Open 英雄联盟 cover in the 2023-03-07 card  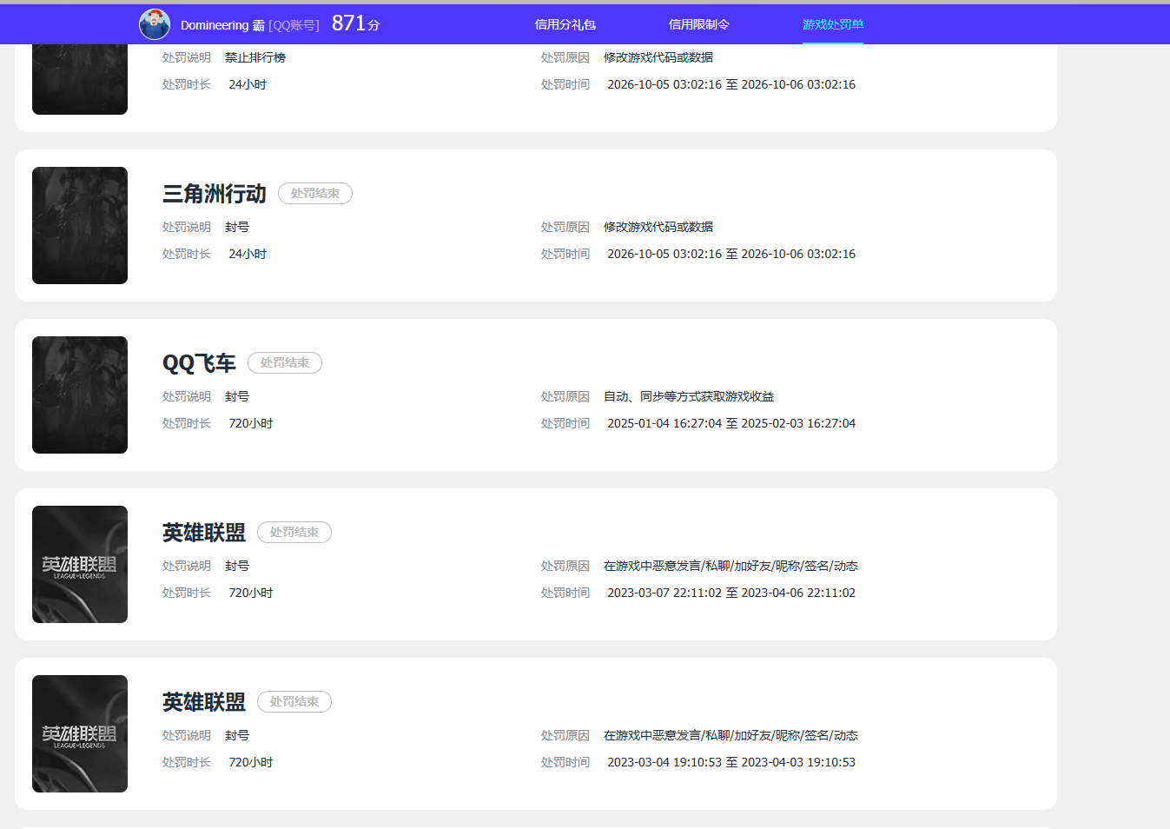point(80,565)
